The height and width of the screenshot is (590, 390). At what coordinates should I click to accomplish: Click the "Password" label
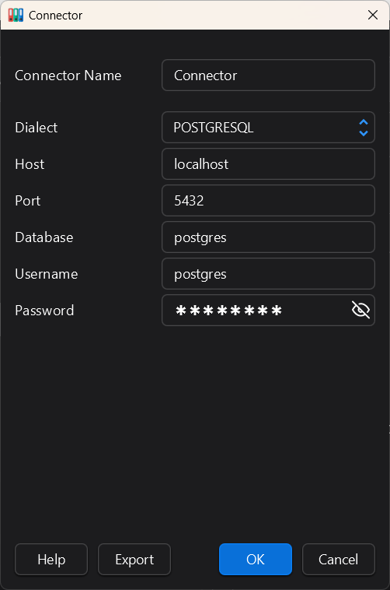pos(44,310)
